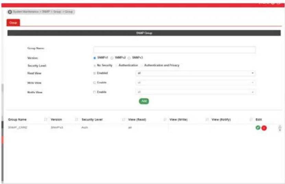This screenshot has width=285, height=184.
Task: Sort table by Group Name column
Action: point(46,120)
